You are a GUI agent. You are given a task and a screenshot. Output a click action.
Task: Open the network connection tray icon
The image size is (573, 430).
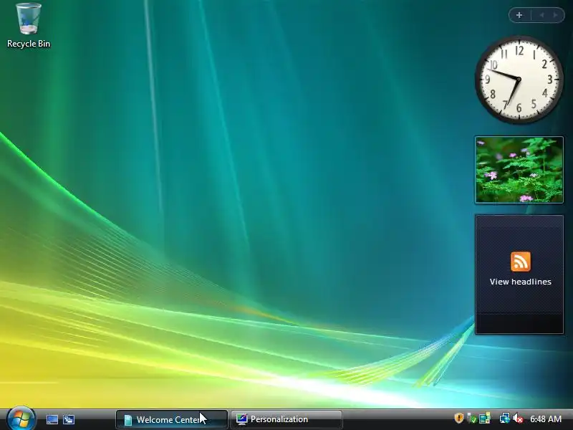(505, 418)
